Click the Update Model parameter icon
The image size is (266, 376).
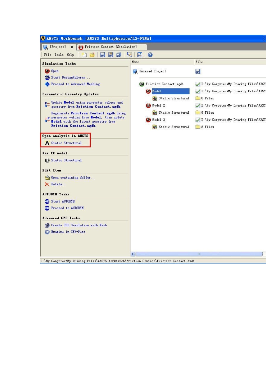pyautogui.click(x=47, y=105)
